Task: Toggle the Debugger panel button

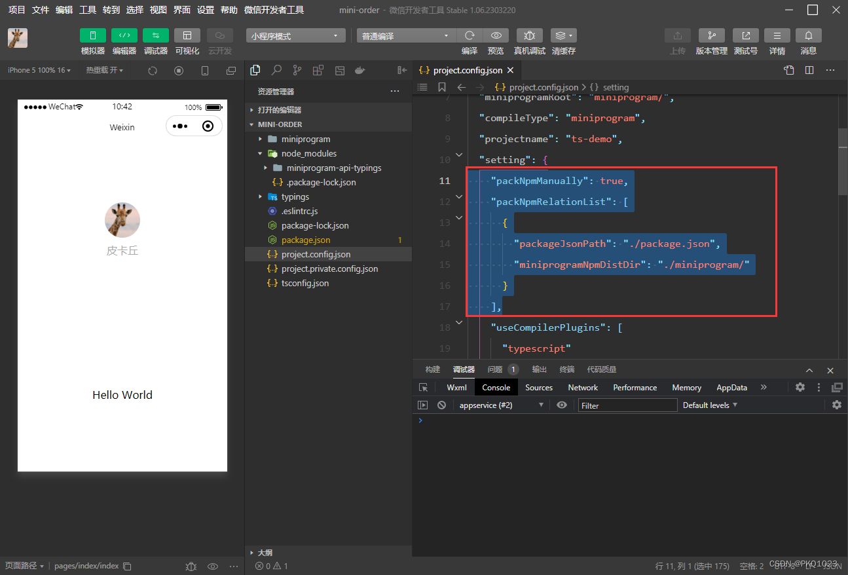Action: point(155,35)
